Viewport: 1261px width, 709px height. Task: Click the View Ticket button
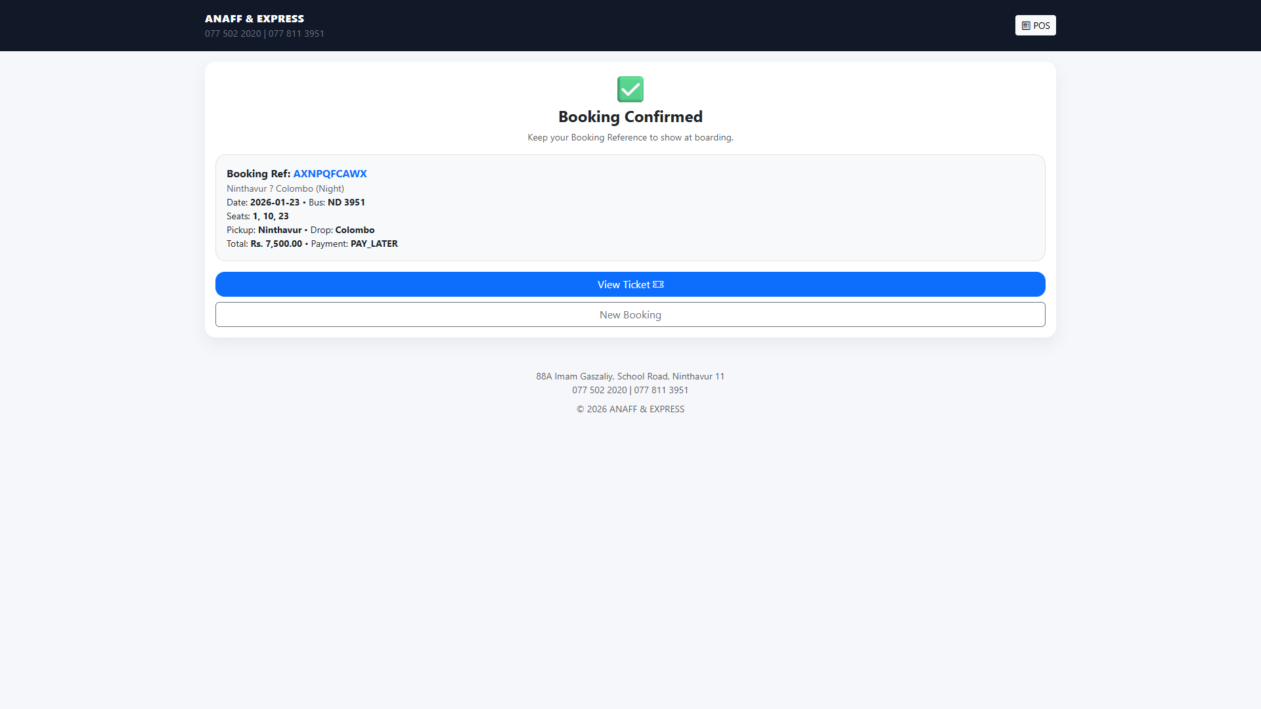(630, 284)
